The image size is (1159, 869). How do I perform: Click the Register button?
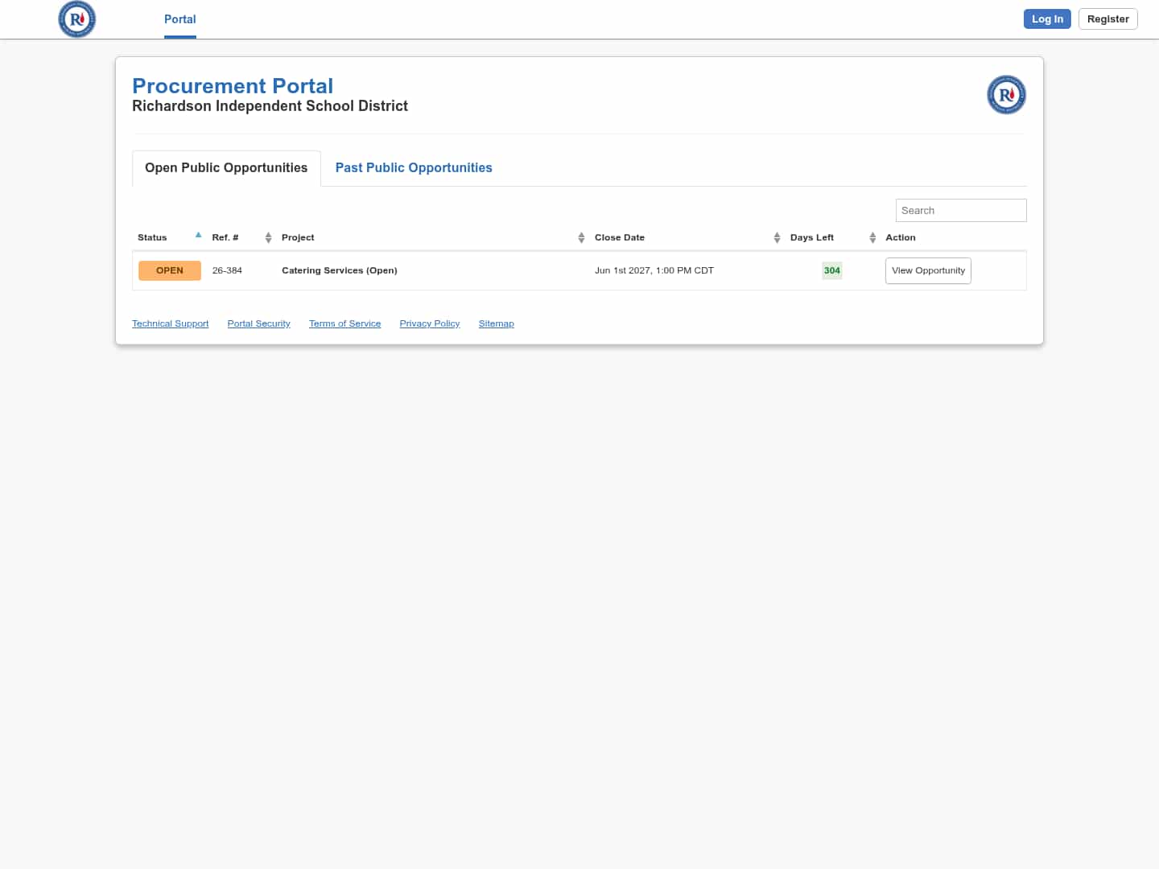click(1107, 19)
